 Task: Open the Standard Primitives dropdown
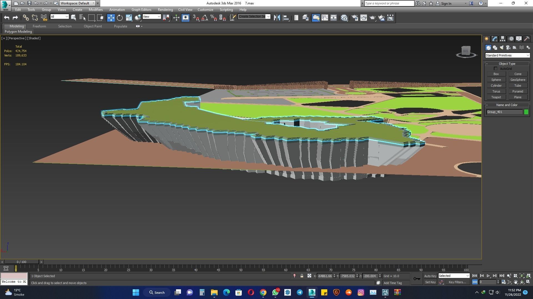507,55
